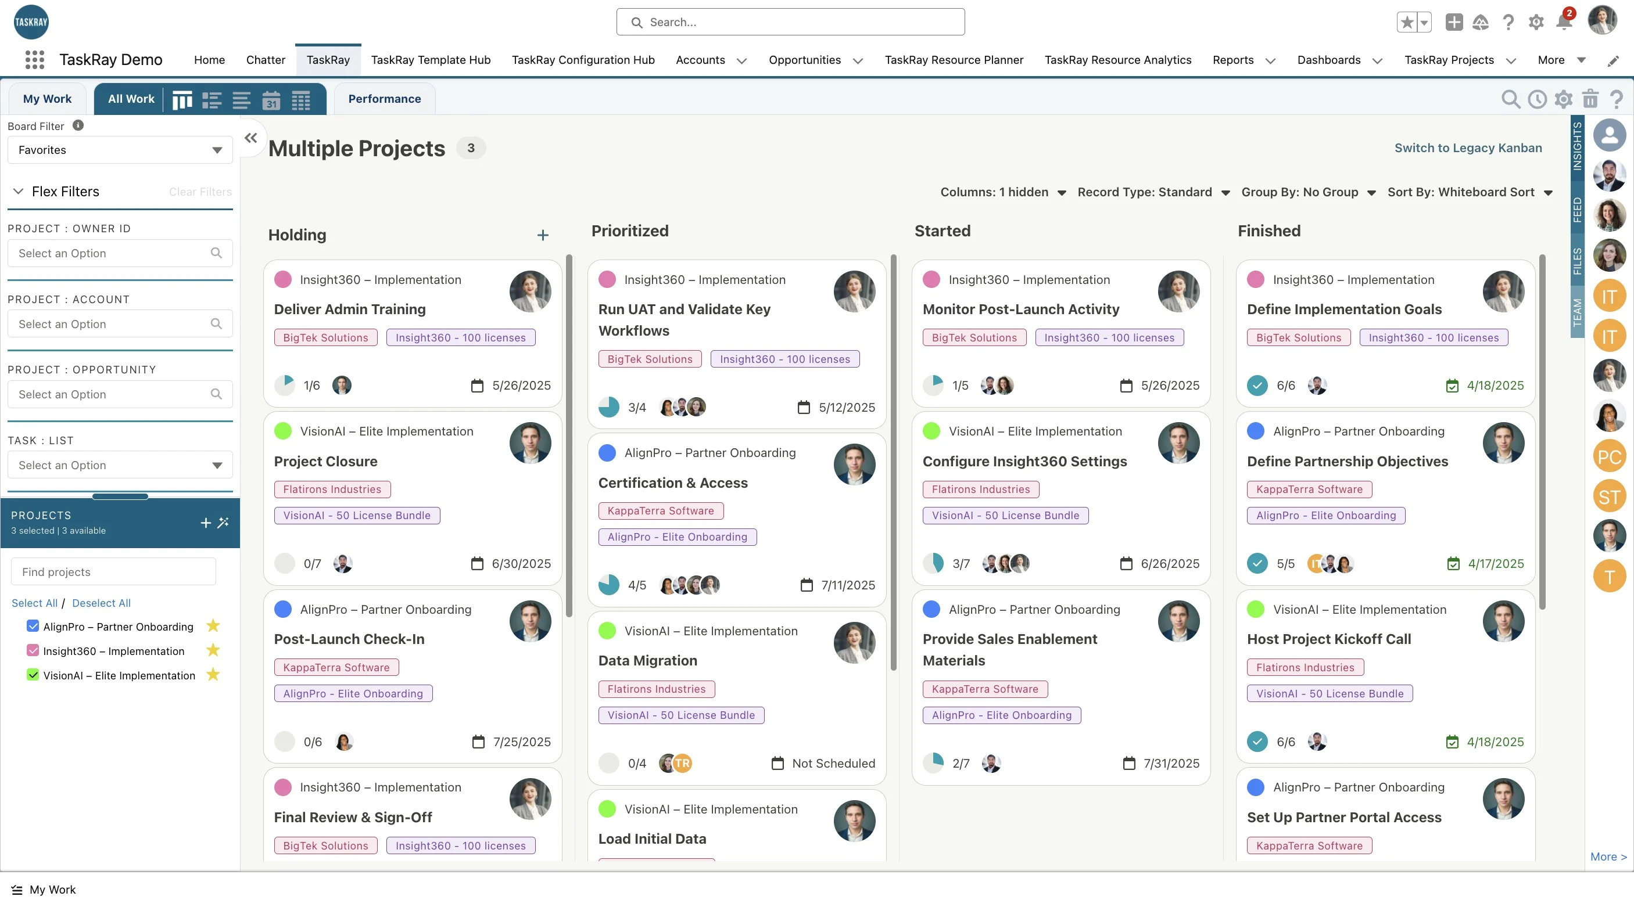Open Sort By: Whiteboard Sort dropdown

coord(1470,192)
